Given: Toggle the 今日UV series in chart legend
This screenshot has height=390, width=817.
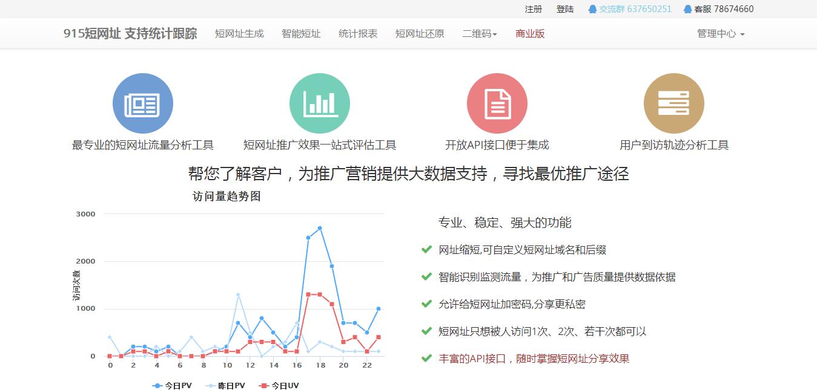Looking at the screenshot, I should point(282,385).
